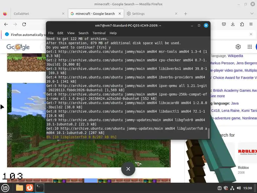The height and width of the screenshot is (193, 257).
Task: Open Linux Mint start menu
Action: pyautogui.click(x=5, y=188)
